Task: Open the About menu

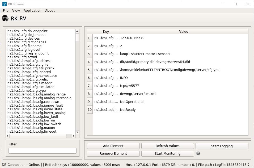Action: (50, 11)
